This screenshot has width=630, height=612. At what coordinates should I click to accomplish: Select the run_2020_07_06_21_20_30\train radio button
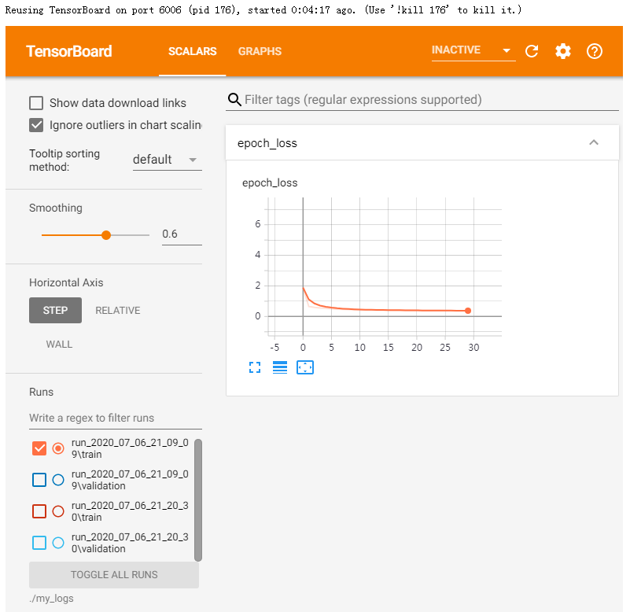click(58, 511)
